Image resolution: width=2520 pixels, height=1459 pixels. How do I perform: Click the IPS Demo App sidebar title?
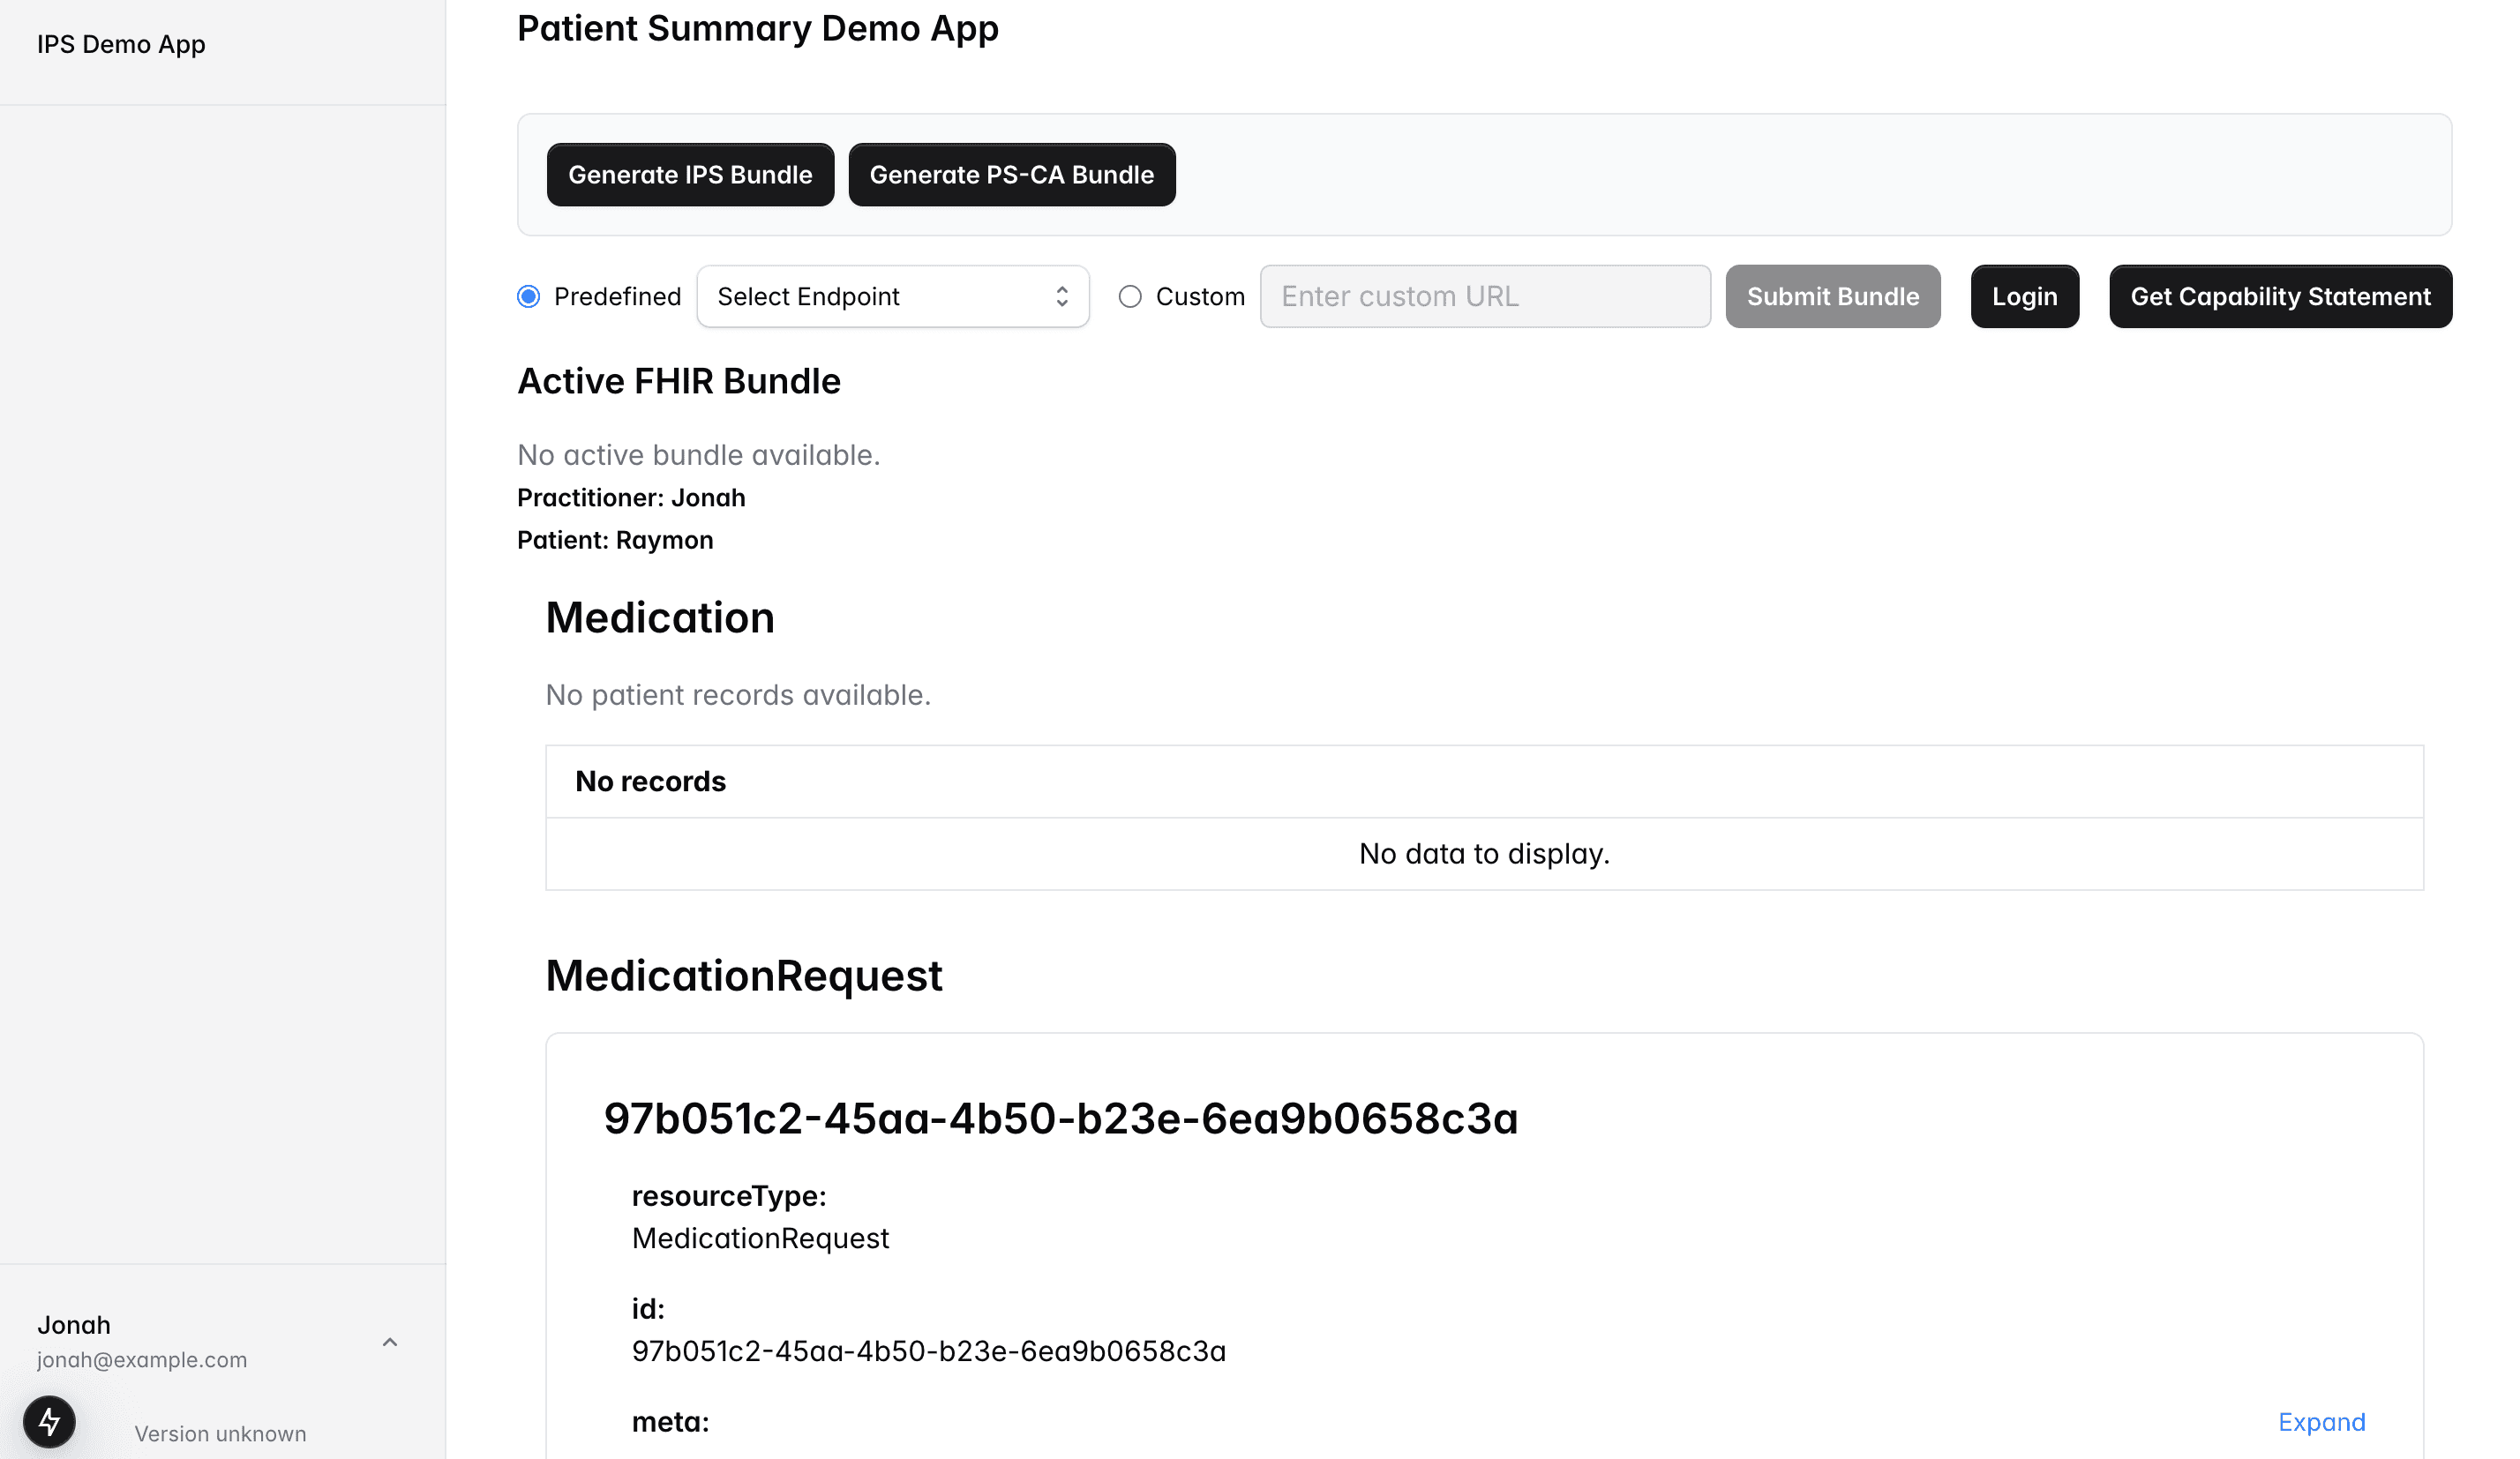121,44
